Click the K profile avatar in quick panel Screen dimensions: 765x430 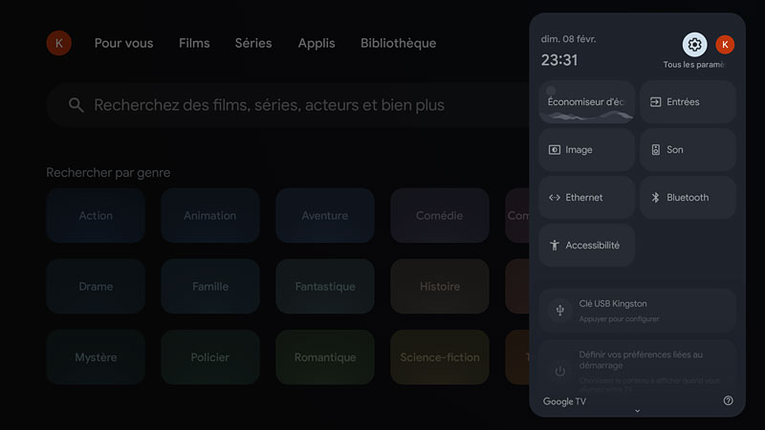pos(725,44)
